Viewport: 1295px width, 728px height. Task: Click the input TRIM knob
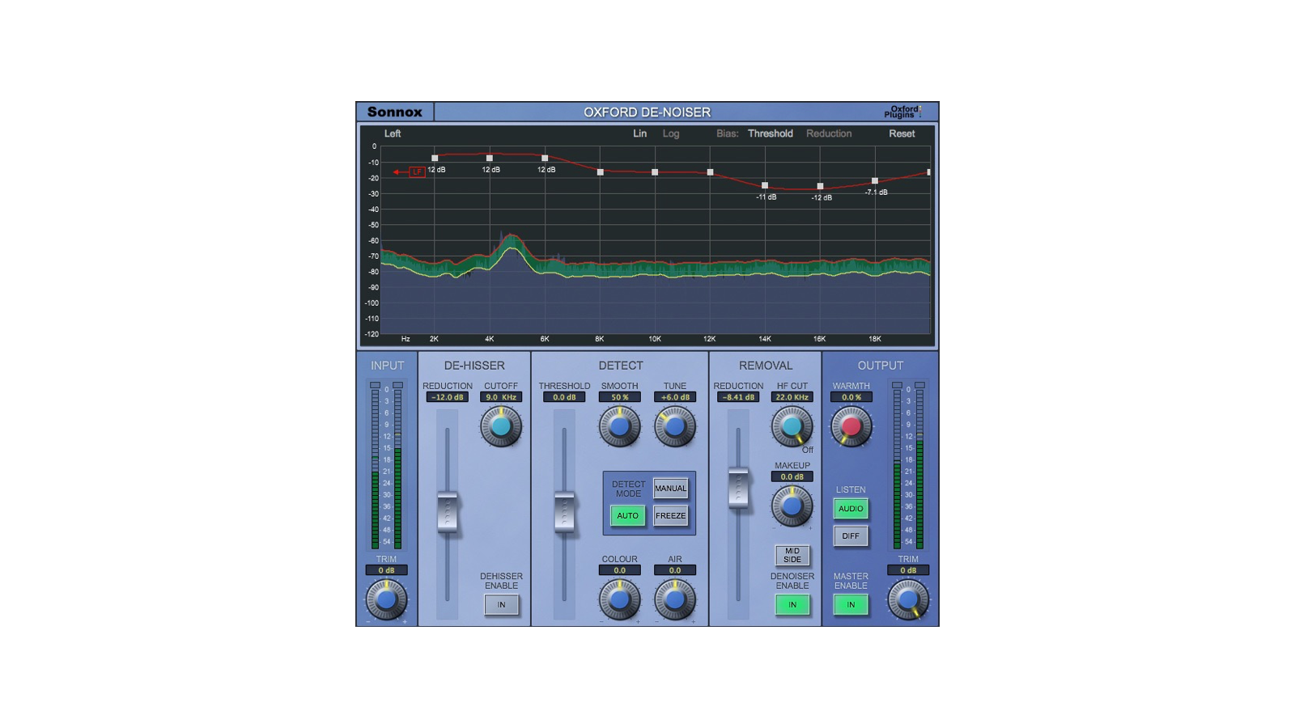point(386,599)
